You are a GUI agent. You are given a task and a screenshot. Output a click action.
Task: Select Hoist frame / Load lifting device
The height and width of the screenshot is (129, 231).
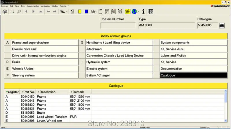(x=119, y=43)
